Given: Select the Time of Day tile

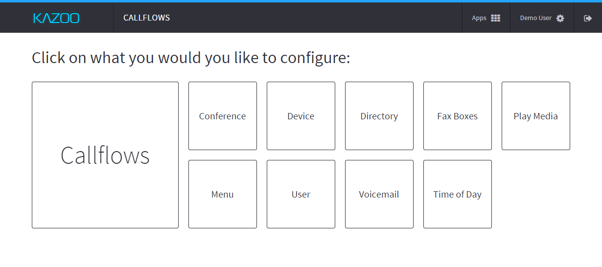Looking at the screenshot, I should click(x=458, y=194).
